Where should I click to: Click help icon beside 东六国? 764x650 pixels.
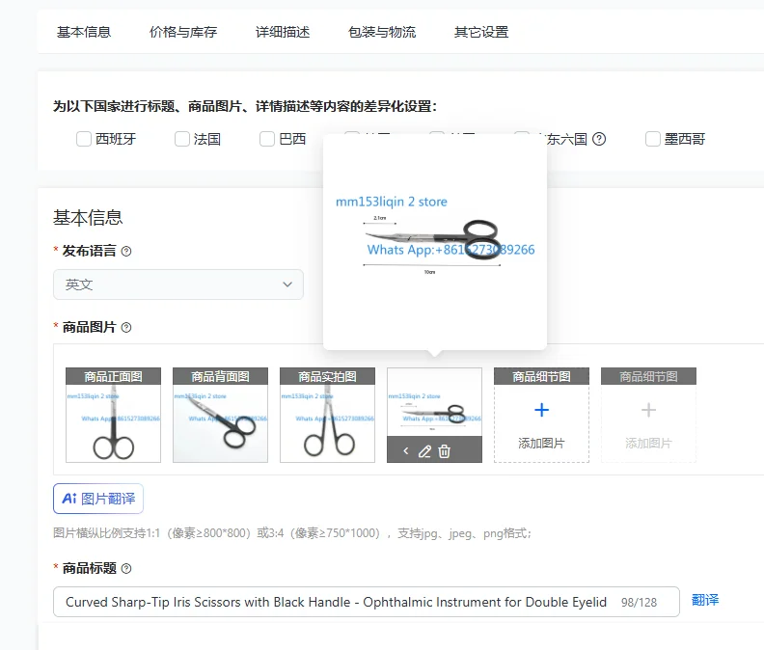click(x=599, y=140)
